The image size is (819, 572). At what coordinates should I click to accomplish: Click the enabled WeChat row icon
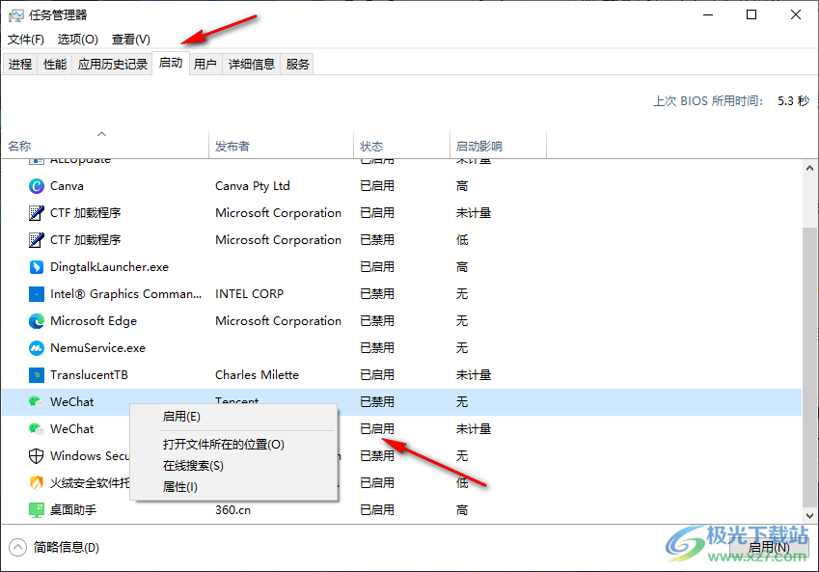[36, 429]
